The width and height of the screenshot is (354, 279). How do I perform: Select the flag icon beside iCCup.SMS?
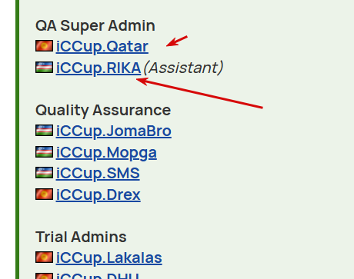click(x=44, y=172)
